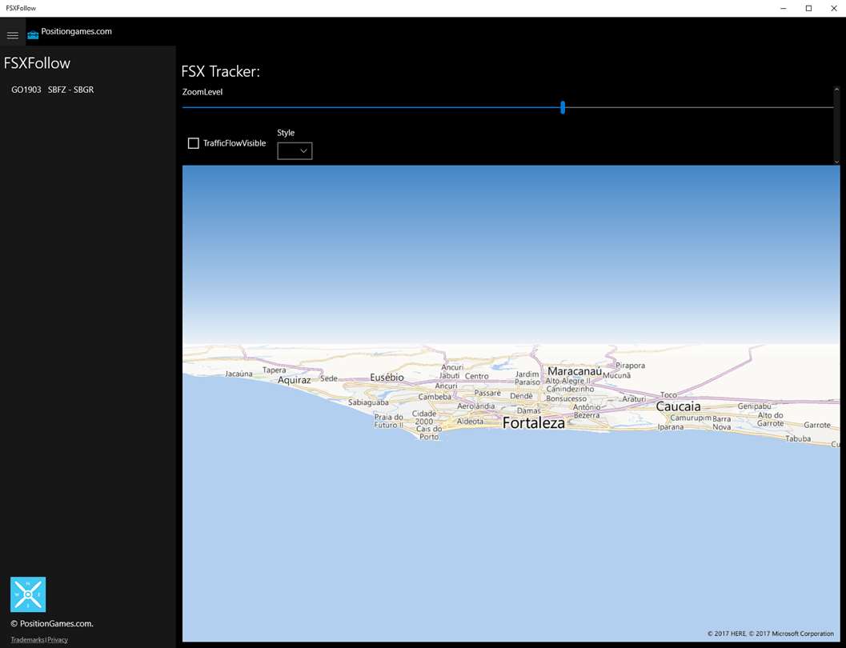Screen dimensions: 846x648
Task: Open the Privacy link
Action: click(58, 640)
